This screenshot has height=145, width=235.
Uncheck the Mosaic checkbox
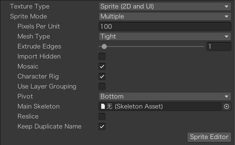(102, 66)
